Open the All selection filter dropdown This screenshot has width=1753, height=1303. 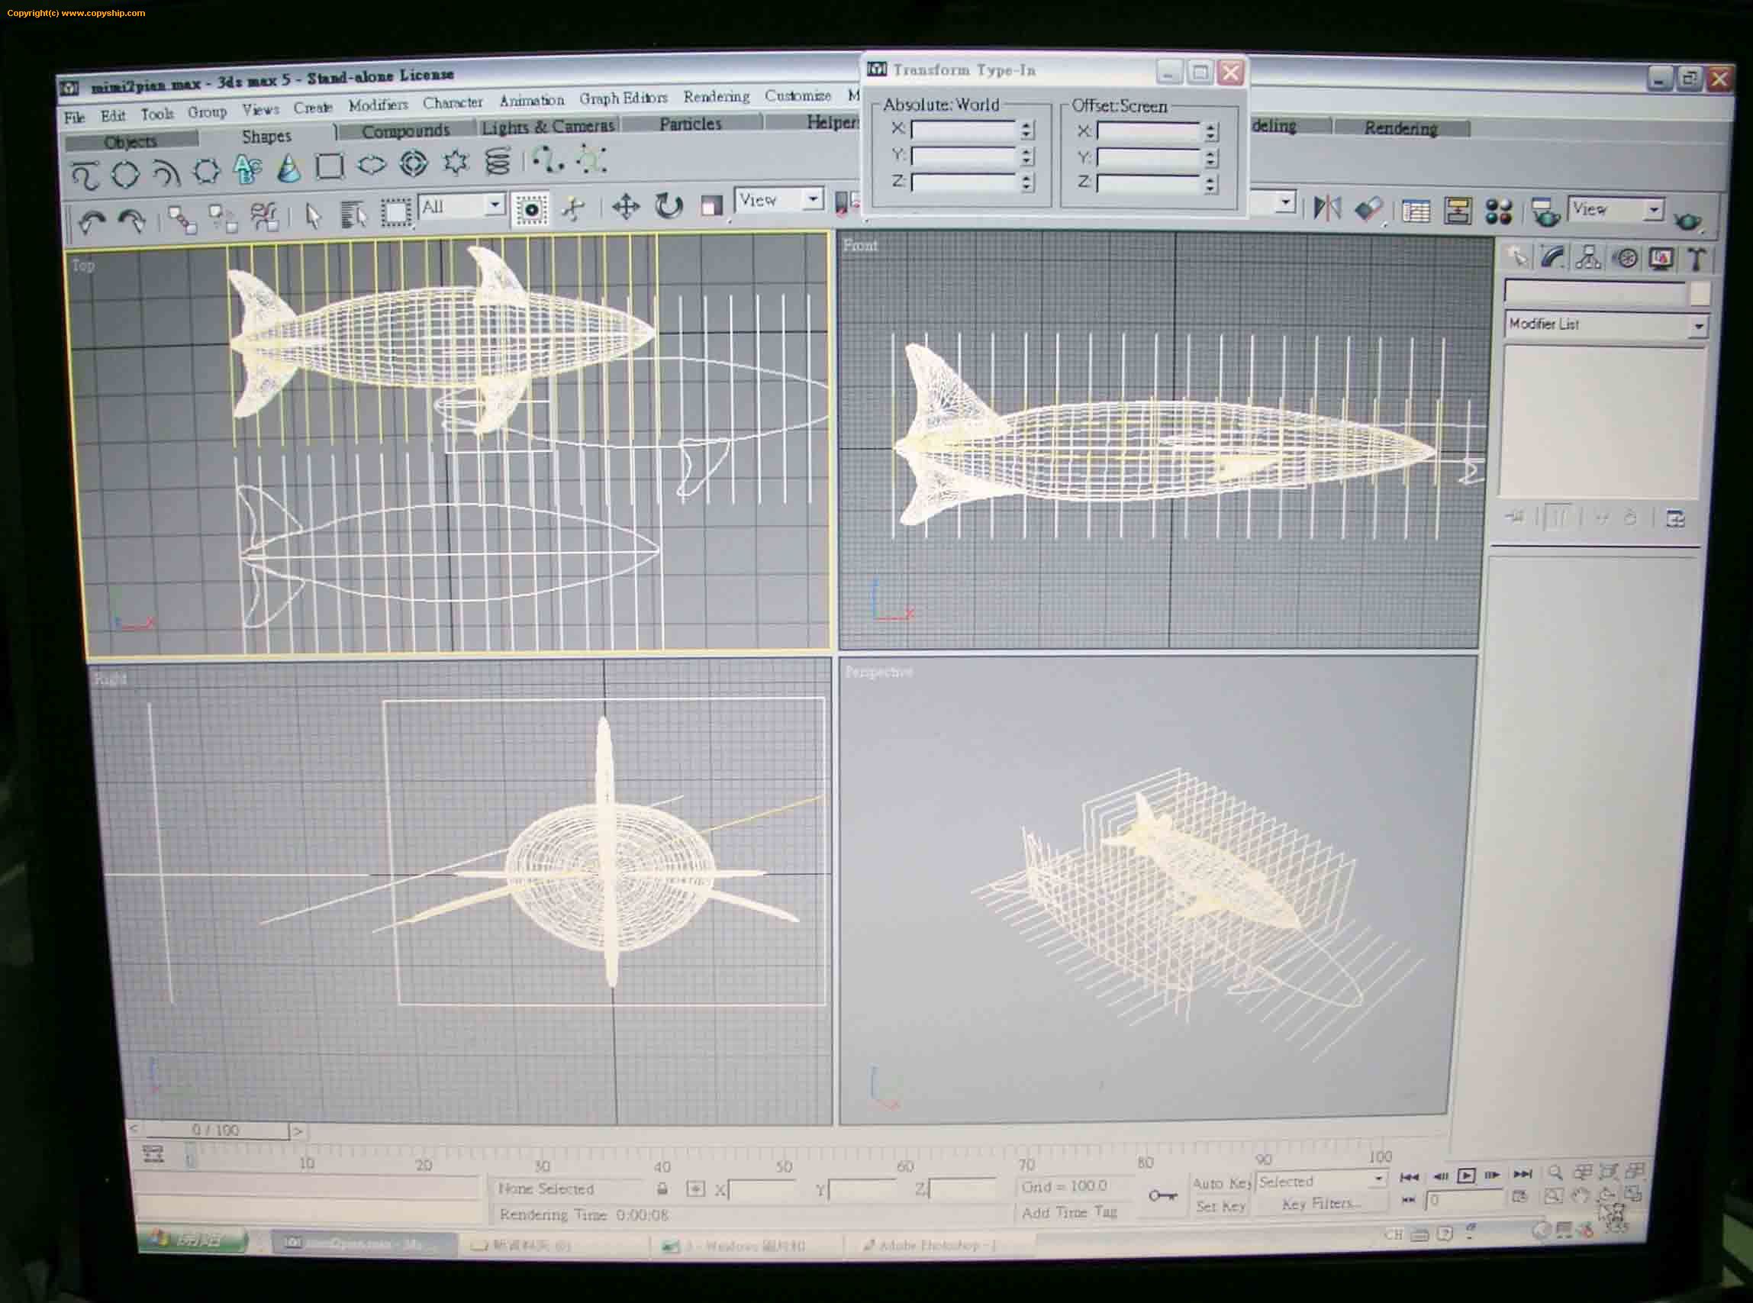tap(462, 207)
